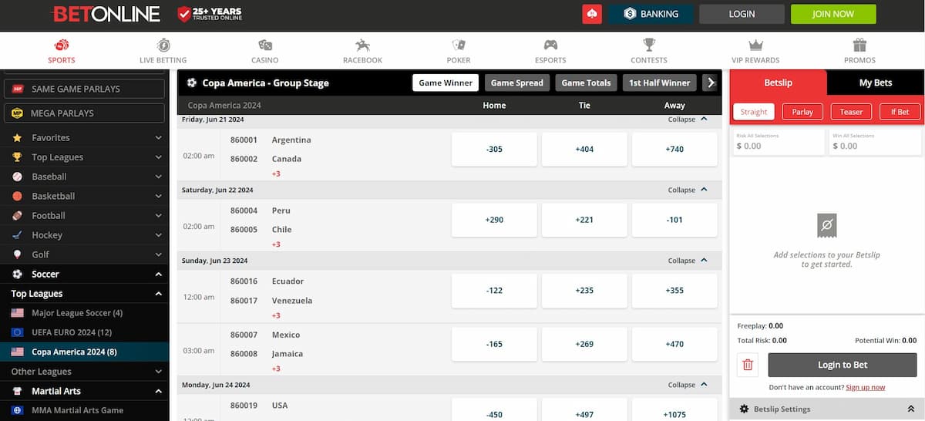This screenshot has height=421, width=925.
Task: Click the Soccer ball sidebar icon
Action: (17, 274)
